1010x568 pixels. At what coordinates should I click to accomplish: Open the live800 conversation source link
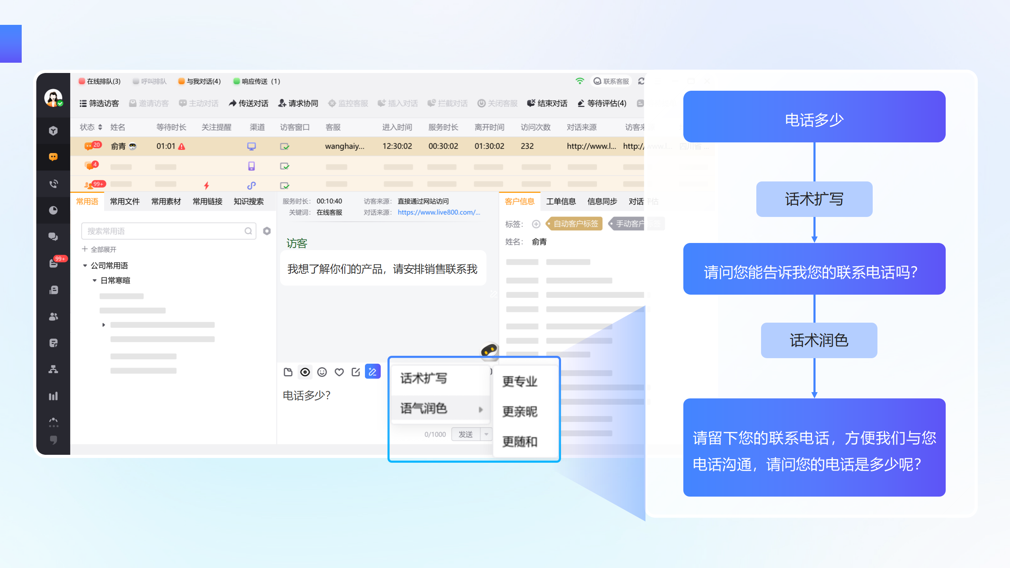pyautogui.click(x=439, y=212)
